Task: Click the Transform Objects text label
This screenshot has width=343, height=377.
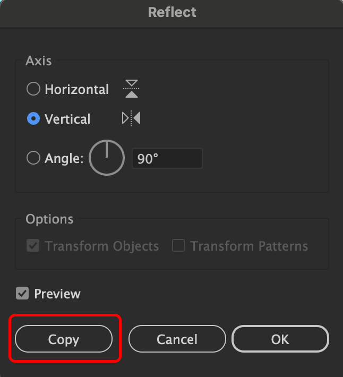Action: click(x=101, y=246)
